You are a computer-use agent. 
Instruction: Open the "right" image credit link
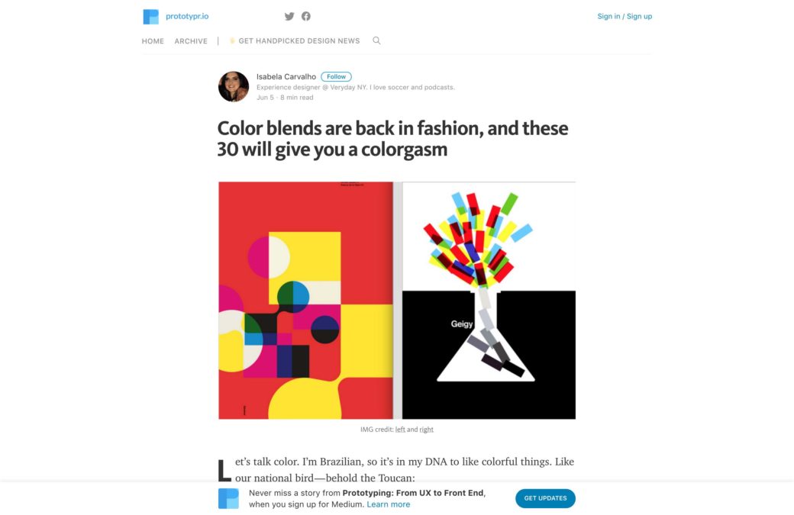click(x=426, y=430)
